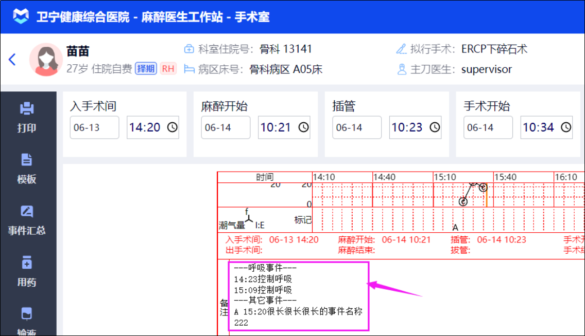Click the patient name 苗苗
The height and width of the screenshot is (336, 585).
[78, 51]
